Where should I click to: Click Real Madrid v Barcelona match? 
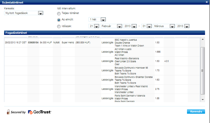(x=127, y=58)
